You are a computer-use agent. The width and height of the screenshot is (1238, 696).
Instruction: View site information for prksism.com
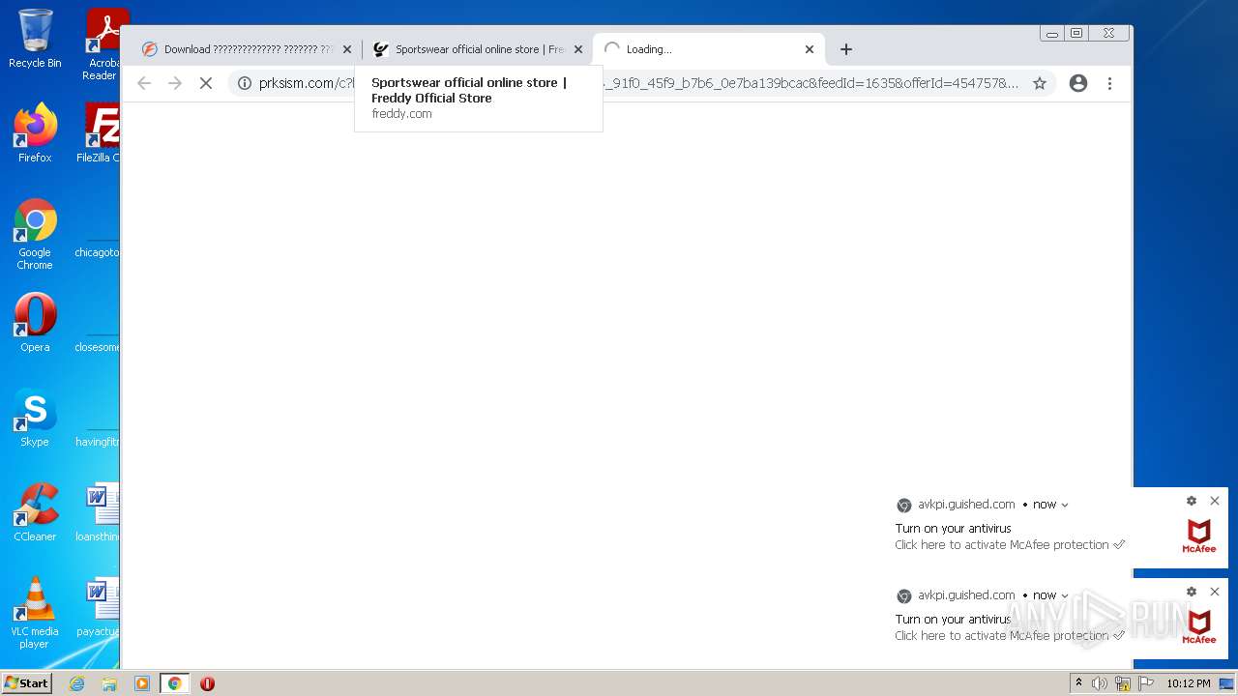point(245,83)
